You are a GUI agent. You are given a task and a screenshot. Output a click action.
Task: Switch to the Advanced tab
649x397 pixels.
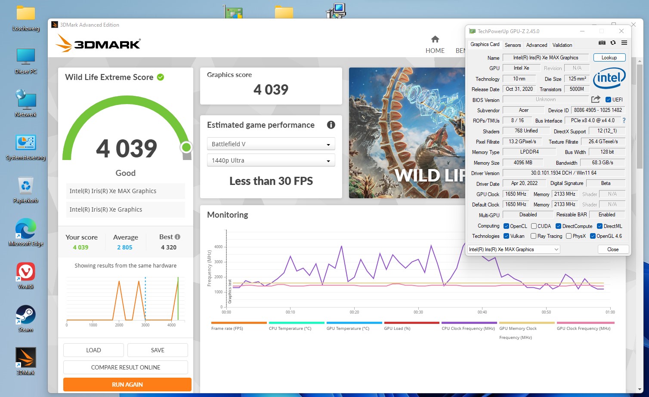click(x=537, y=45)
